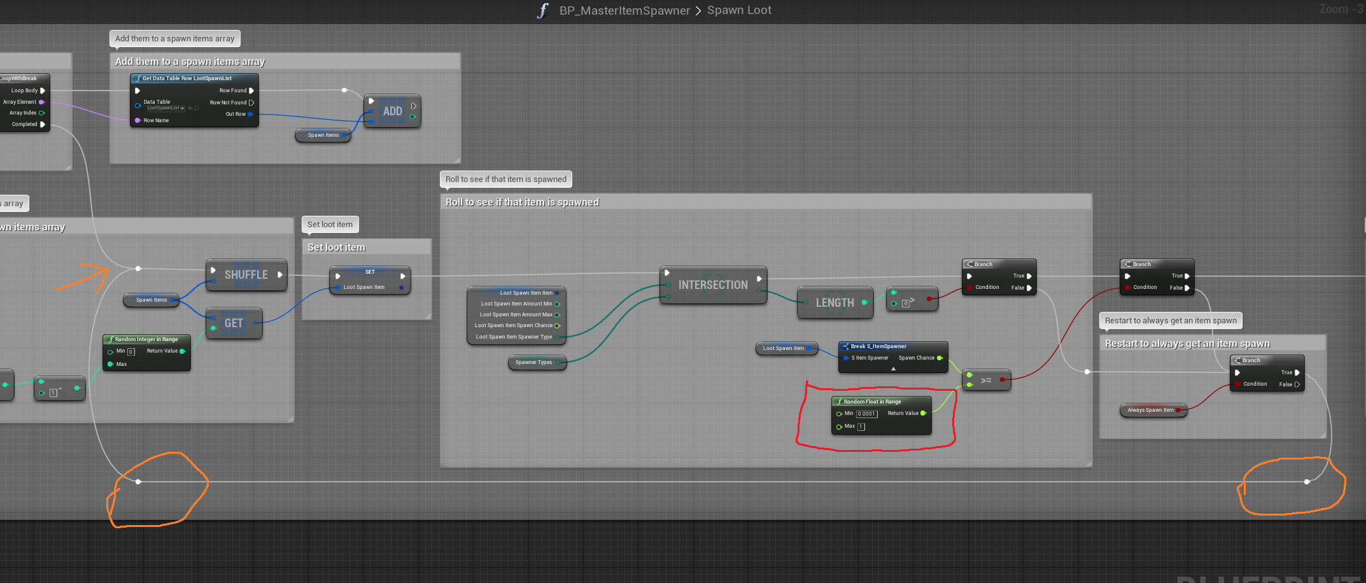Click the Row Not Found execution pin
This screenshot has height=583, width=1366.
tap(251, 102)
